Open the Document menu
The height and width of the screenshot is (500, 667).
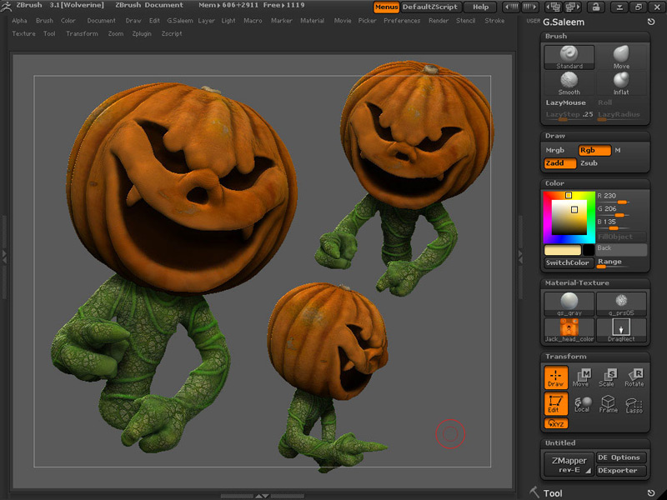tap(101, 20)
